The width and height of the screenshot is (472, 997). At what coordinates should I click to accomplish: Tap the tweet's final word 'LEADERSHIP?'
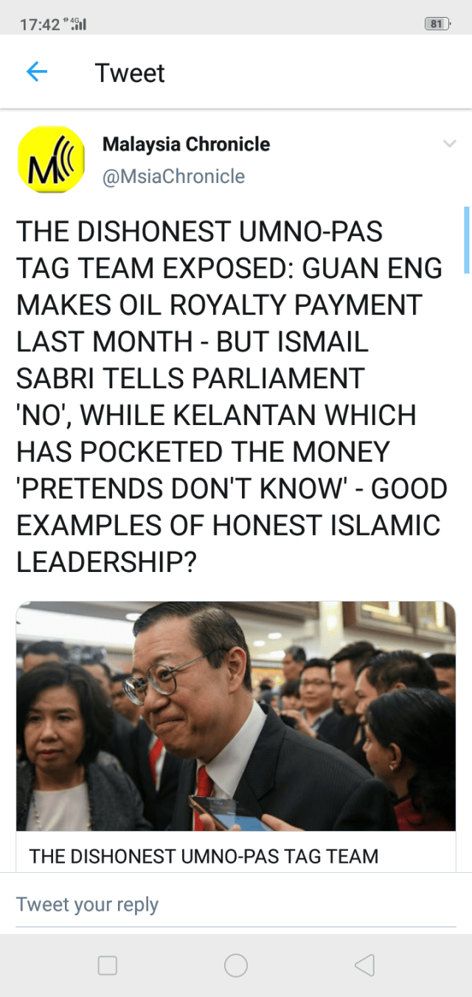(x=106, y=562)
